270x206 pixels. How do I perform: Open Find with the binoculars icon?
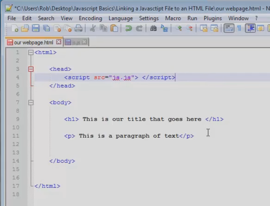coord(153,28)
